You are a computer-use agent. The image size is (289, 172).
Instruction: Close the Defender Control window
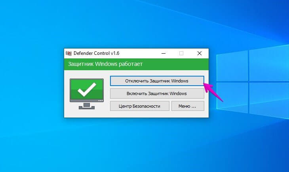click(200, 53)
